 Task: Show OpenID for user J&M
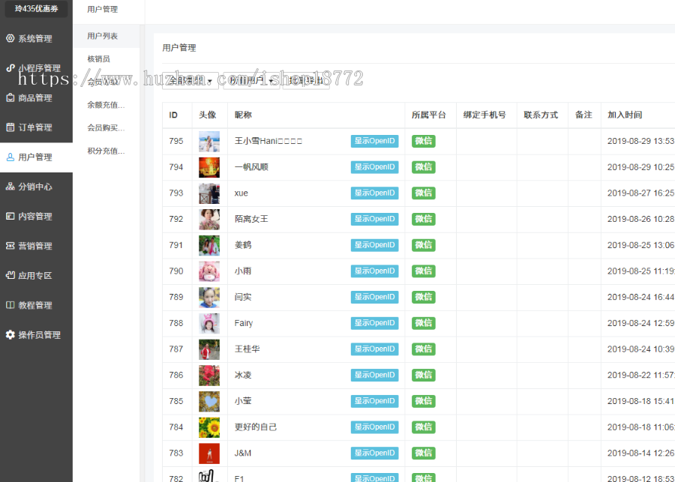[374, 454]
